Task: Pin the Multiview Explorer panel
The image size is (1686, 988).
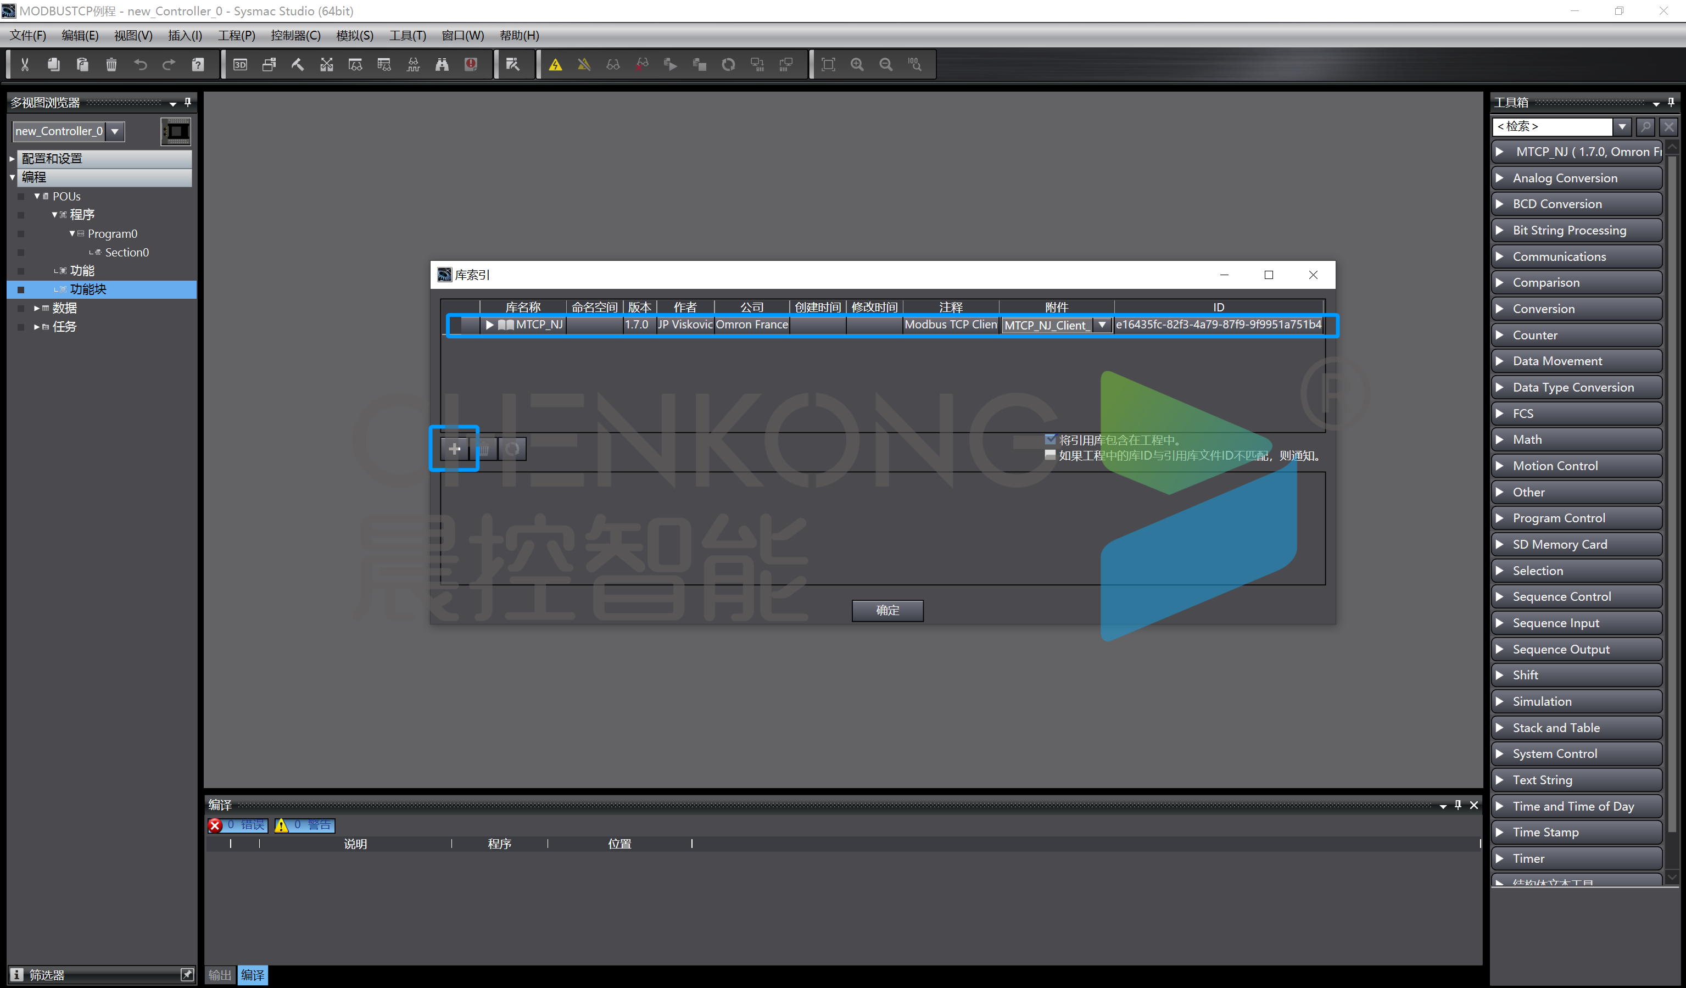Action: pos(188,102)
